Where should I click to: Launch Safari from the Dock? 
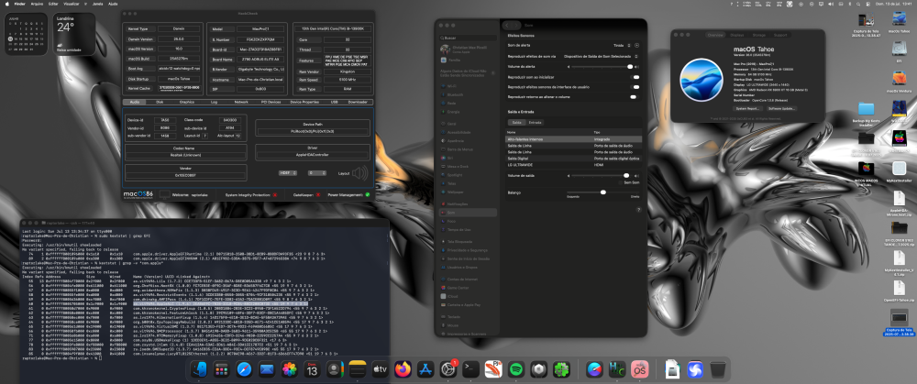pyautogui.click(x=244, y=369)
